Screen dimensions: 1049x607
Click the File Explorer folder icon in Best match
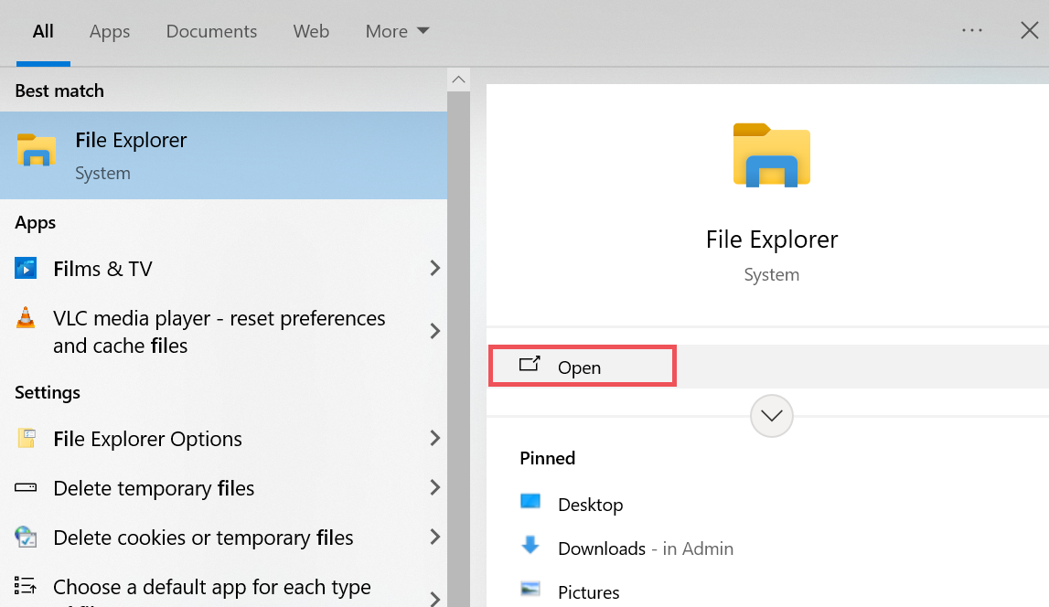(37, 151)
